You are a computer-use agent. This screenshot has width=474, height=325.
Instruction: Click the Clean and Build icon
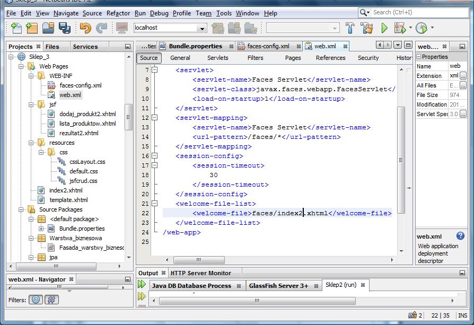367,28
